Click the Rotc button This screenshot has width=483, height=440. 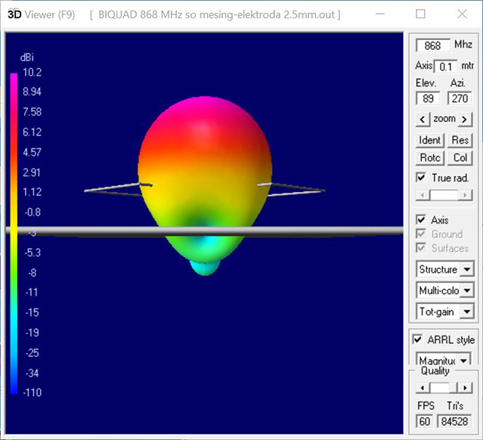pos(429,158)
